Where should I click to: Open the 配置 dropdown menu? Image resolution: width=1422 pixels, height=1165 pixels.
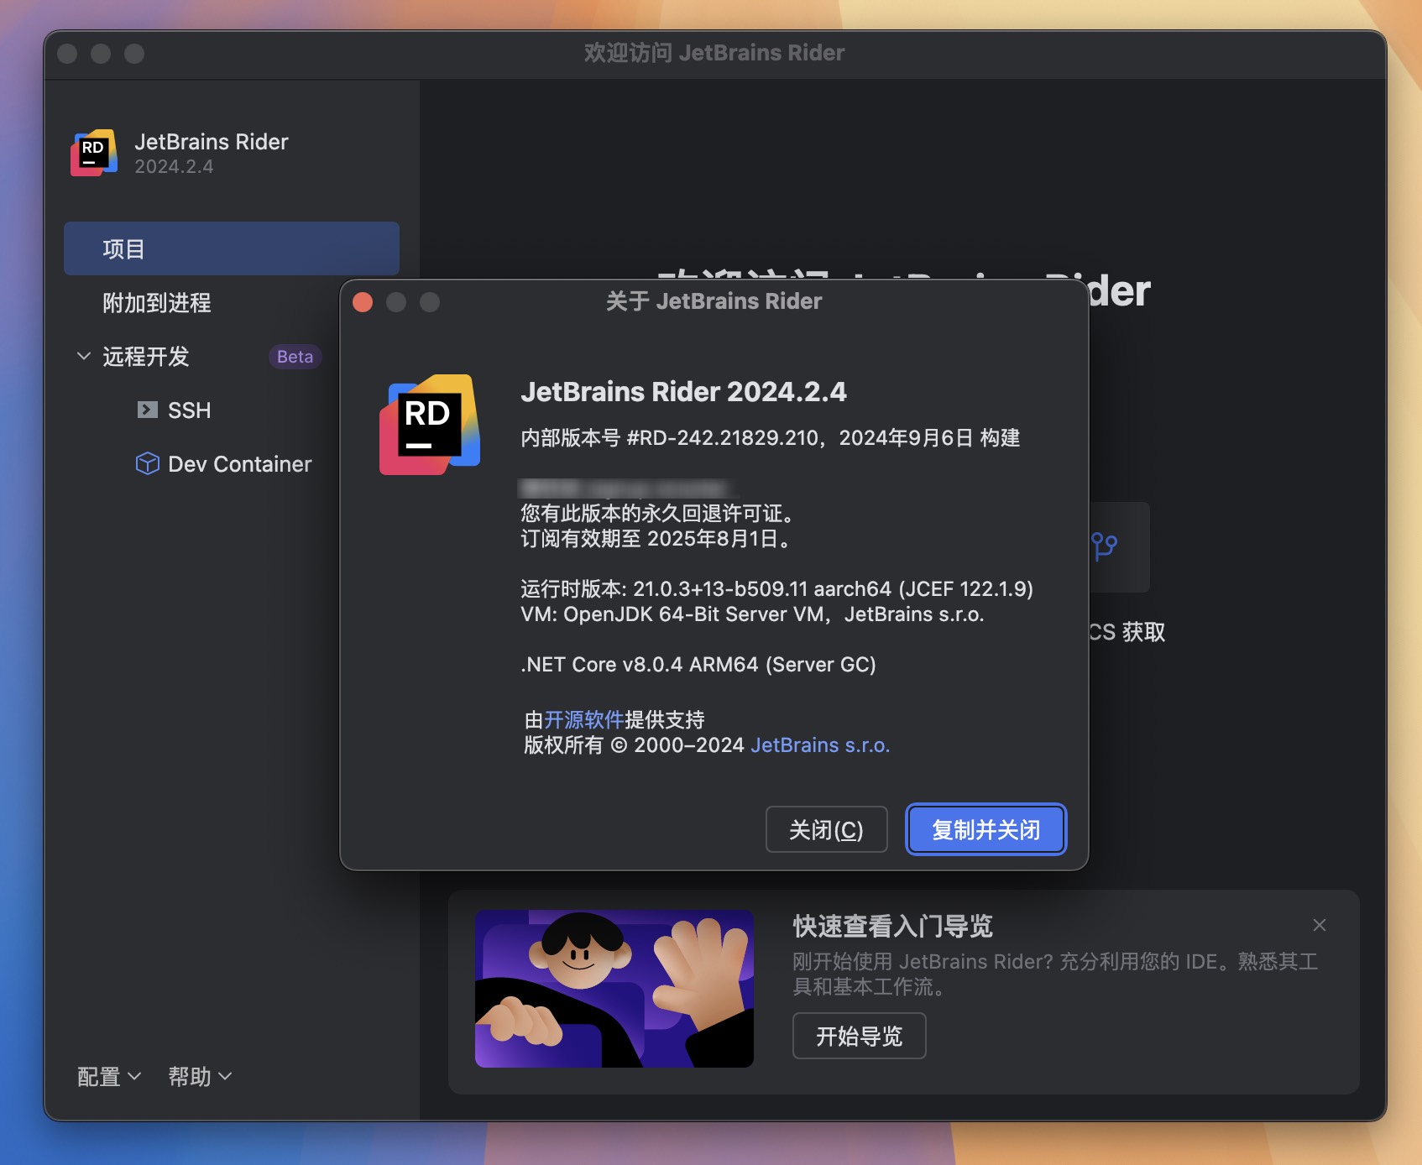pyautogui.click(x=109, y=1076)
